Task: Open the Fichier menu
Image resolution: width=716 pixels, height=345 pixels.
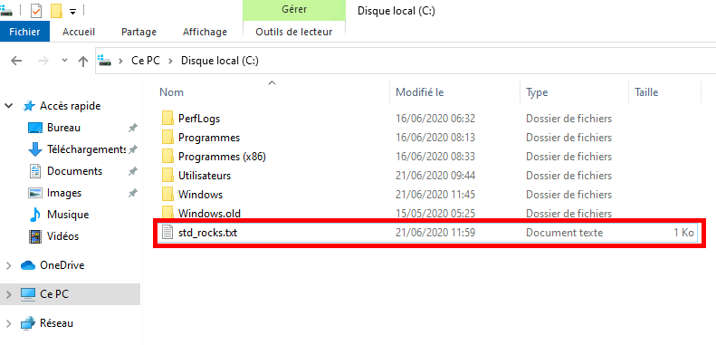Action: (x=24, y=32)
